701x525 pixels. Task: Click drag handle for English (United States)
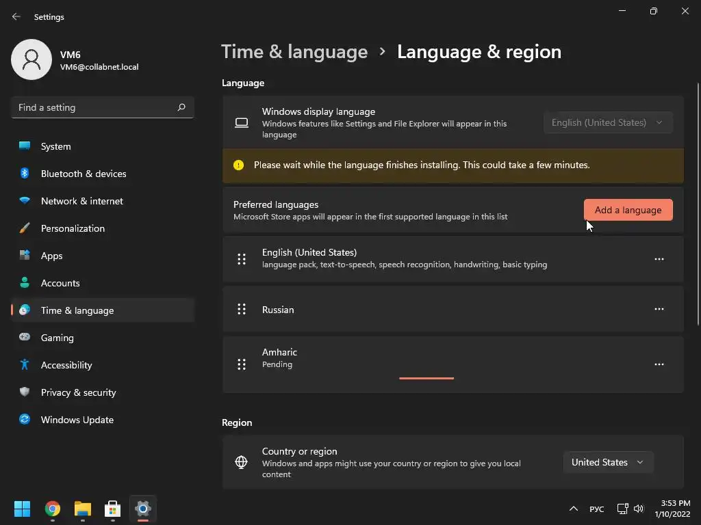click(242, 259)
